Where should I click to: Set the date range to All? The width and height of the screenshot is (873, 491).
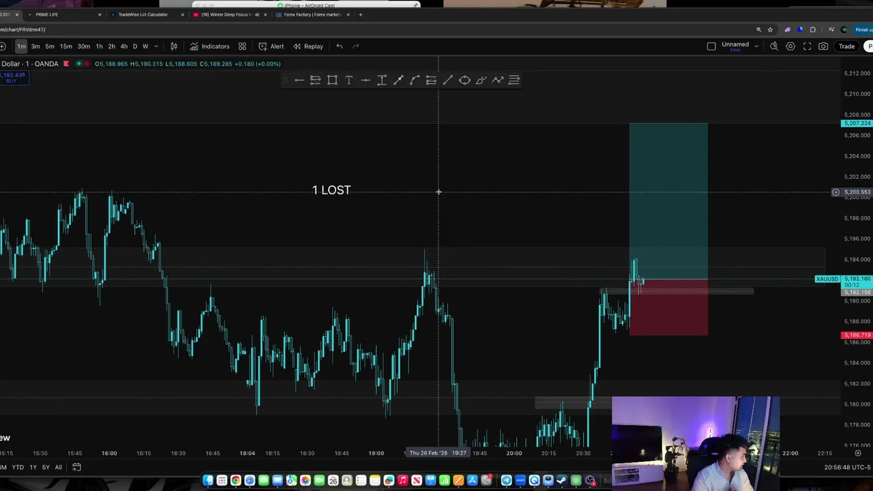point(59,467)
